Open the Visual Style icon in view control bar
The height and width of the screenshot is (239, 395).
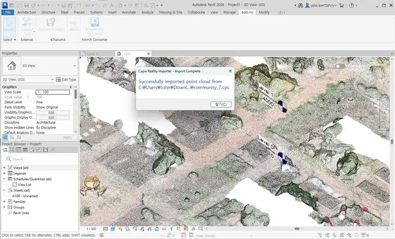coord(114,229)
